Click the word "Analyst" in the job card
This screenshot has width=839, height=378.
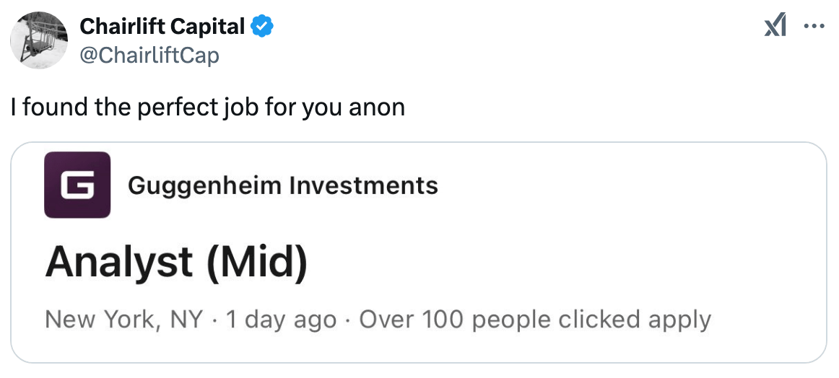[x=119, y=262]
